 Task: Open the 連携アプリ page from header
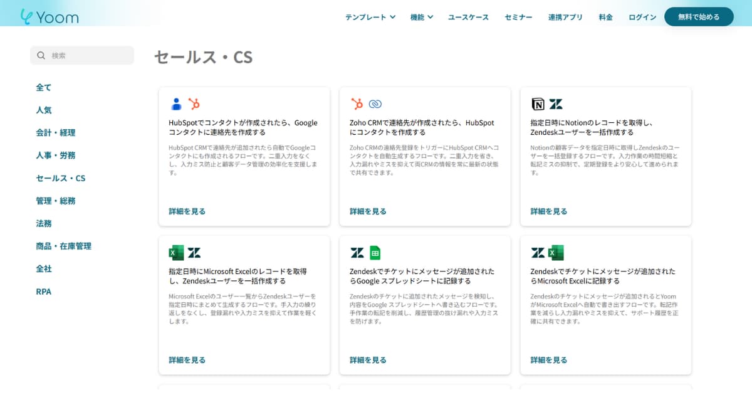coord(565,17)
